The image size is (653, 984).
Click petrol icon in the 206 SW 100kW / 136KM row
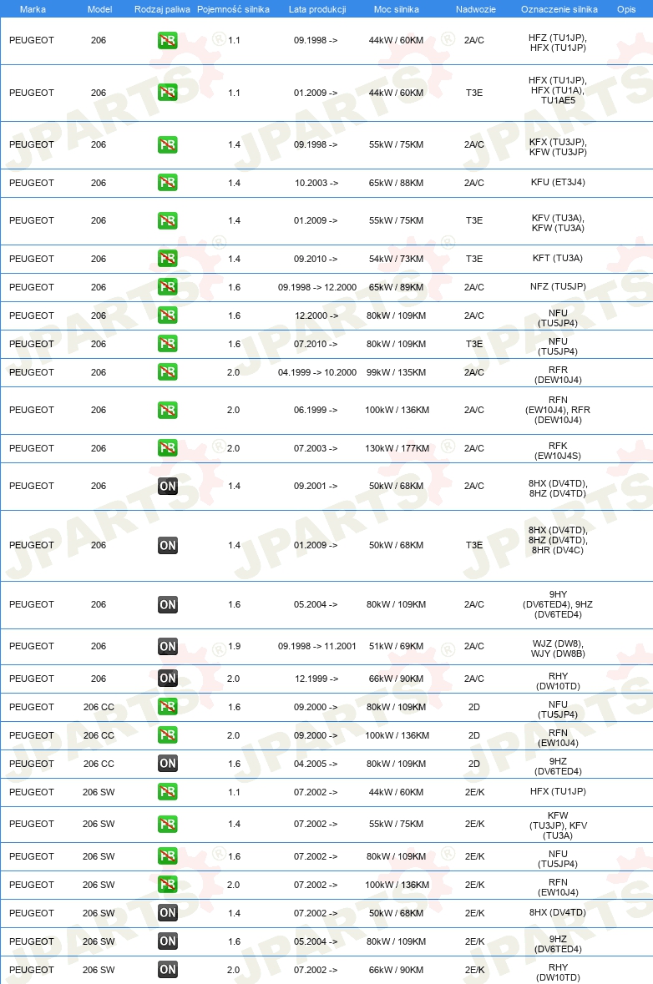[x=167, y=885]
